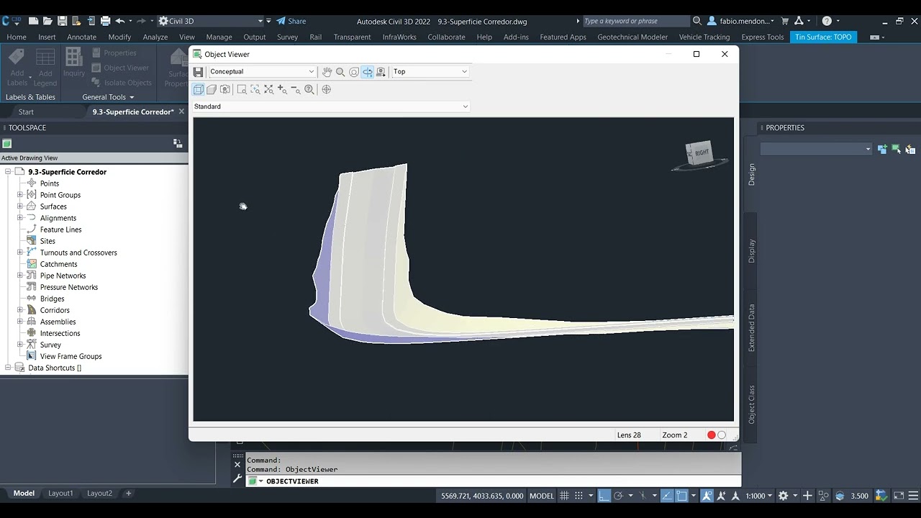This screenshot has height=518, width=921.
Task: Click Customization hamburger icon in status bar
Action: tap(913, 496)
